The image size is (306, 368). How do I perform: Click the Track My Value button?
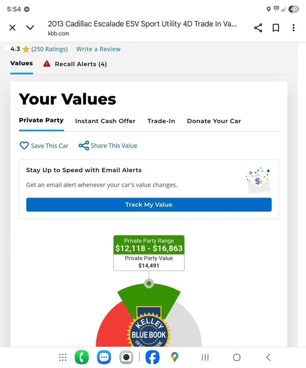tap(149, 204)
